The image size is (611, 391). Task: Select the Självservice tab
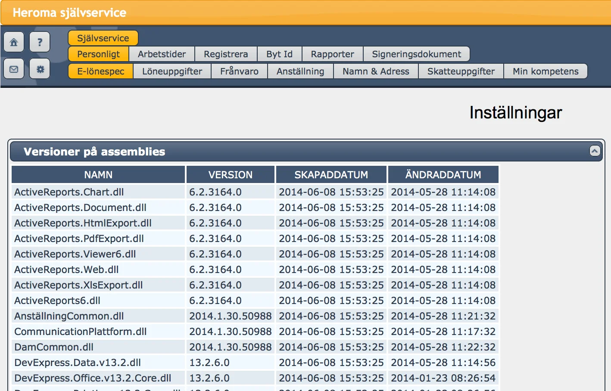[103, 38]
